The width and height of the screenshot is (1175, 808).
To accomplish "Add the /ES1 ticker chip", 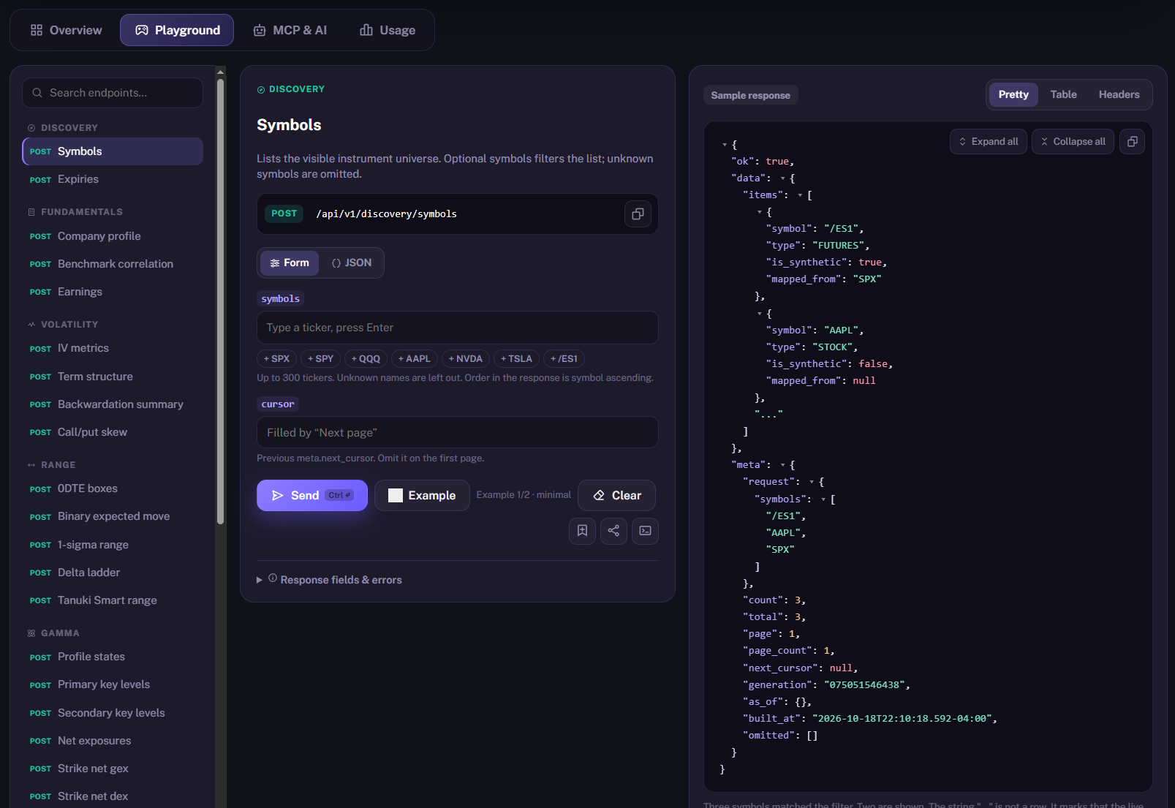I will [564, 359].
